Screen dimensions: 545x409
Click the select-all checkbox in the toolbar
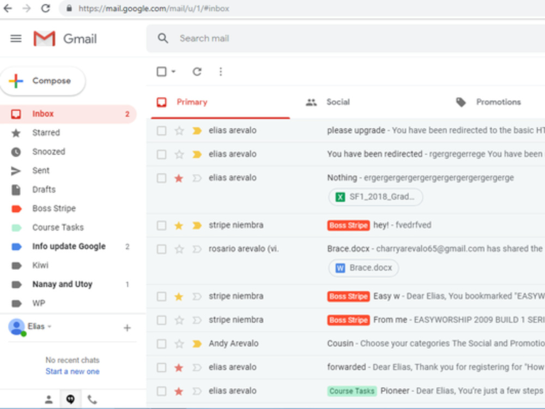[x=161, y=71]
